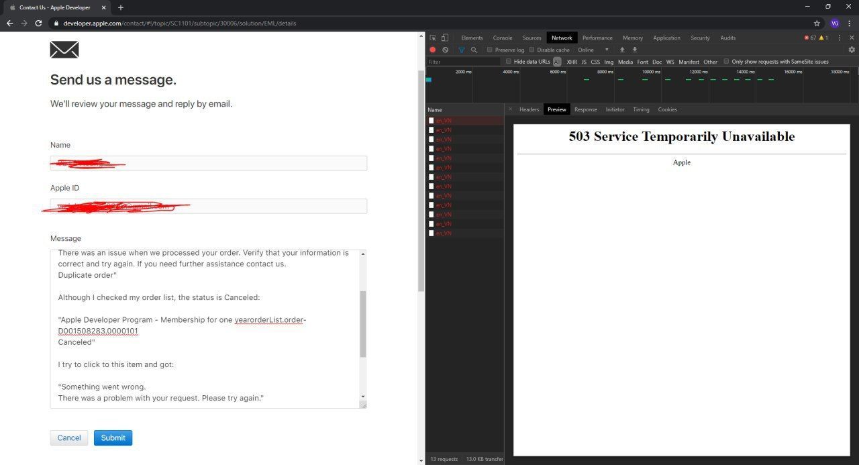Submit the contact message form

pos(113,437)
